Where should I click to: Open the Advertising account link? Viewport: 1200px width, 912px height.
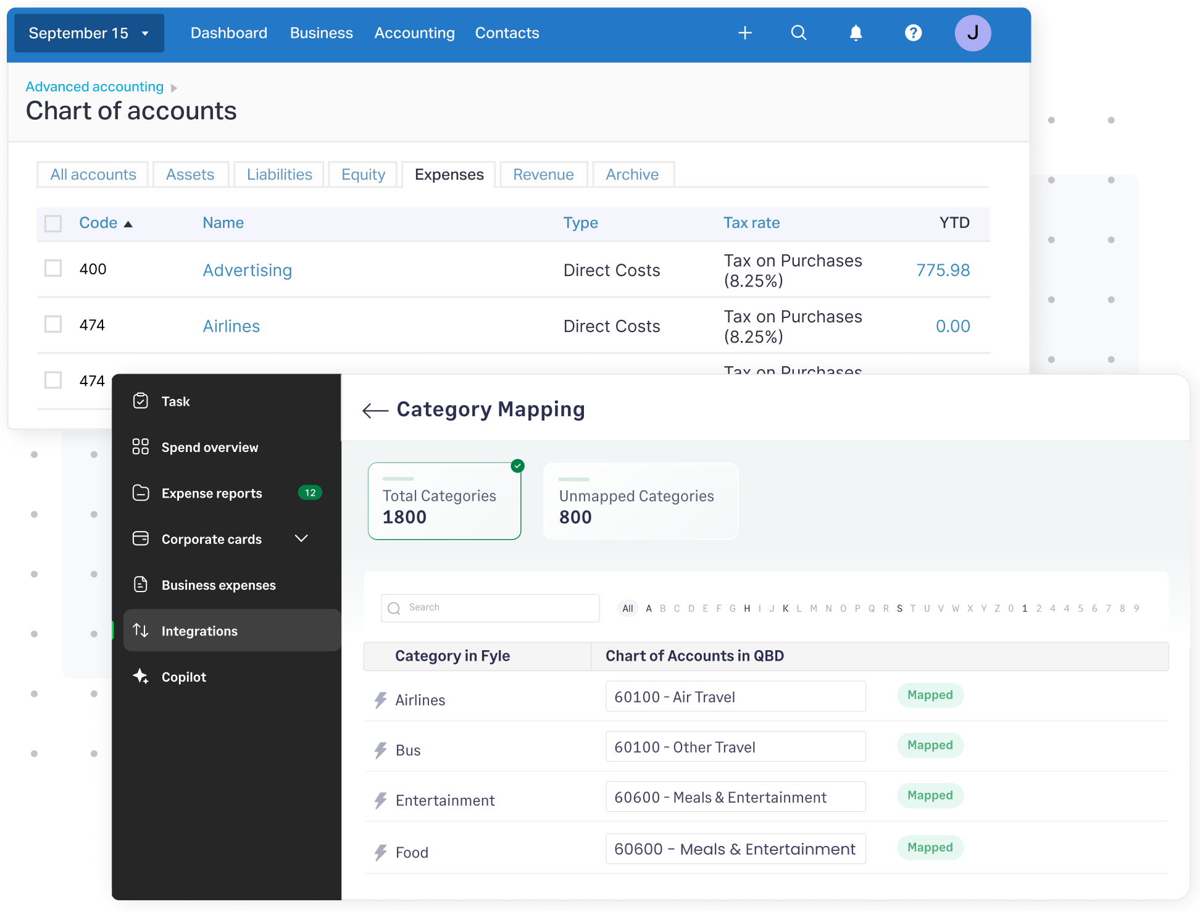(247, 270)
